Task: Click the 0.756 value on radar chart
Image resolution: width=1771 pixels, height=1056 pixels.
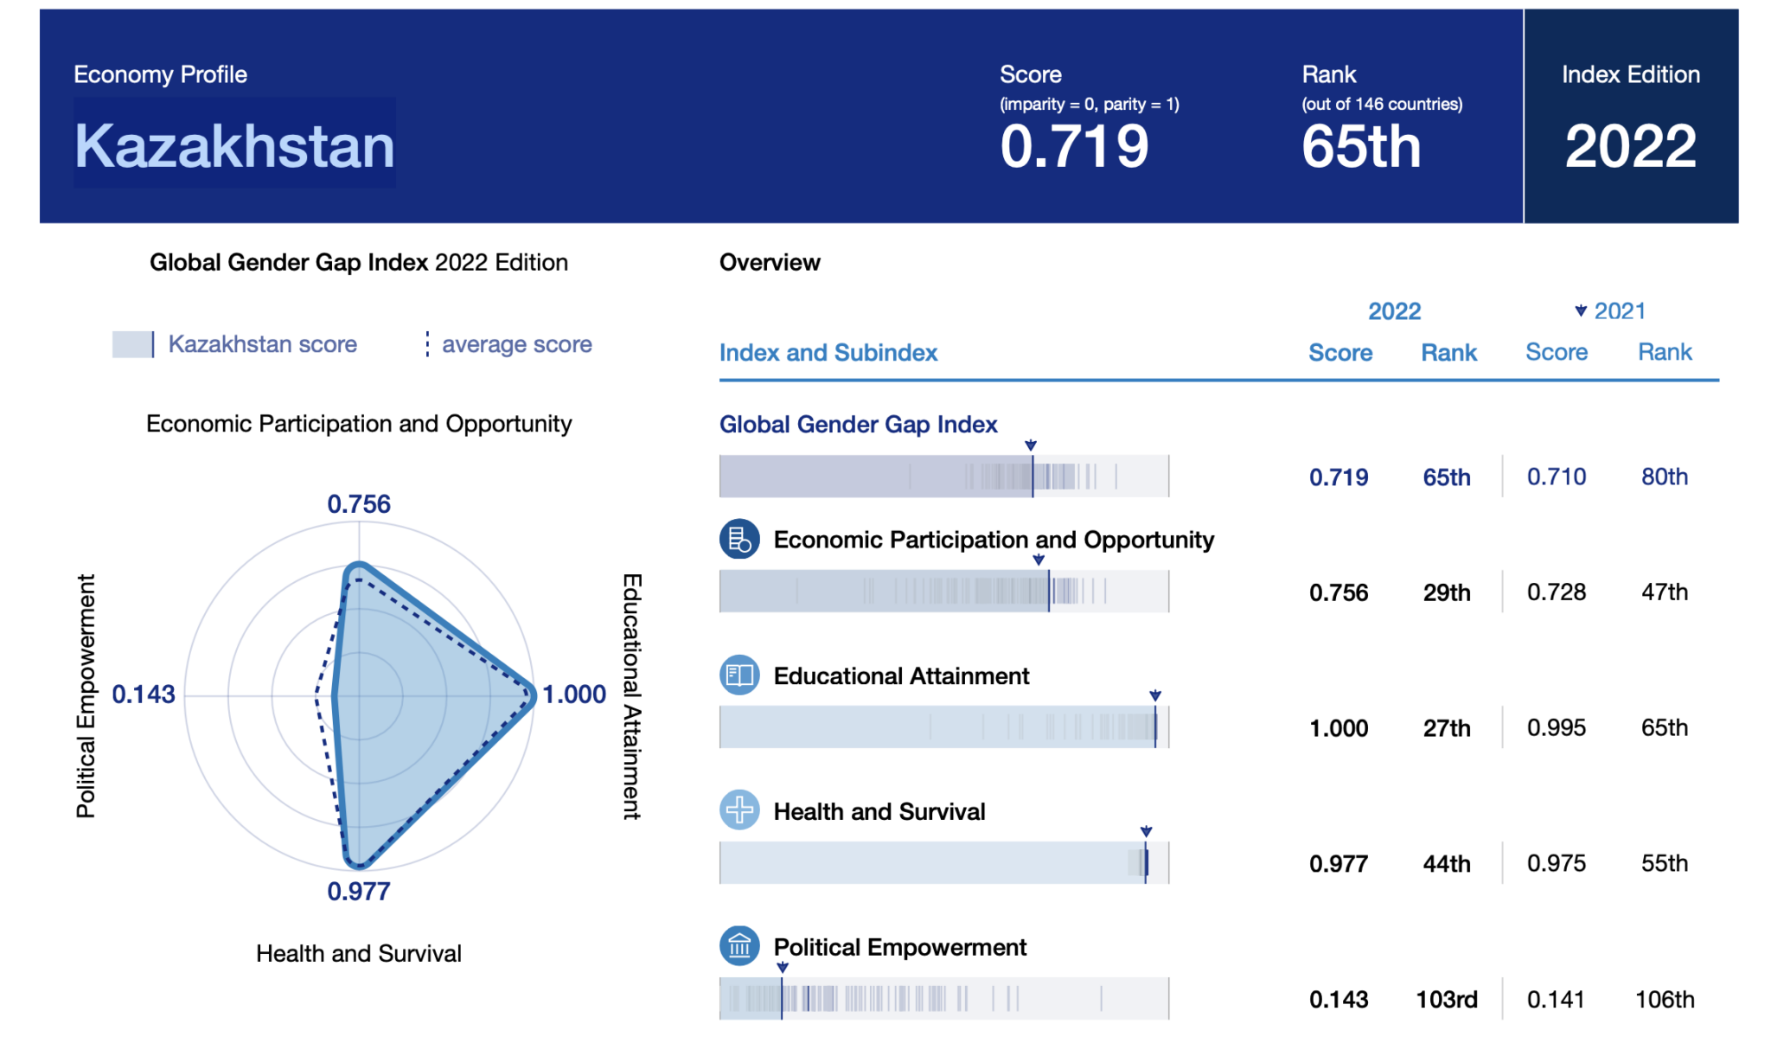Action: pyautogui.click(x=358, y=504)
